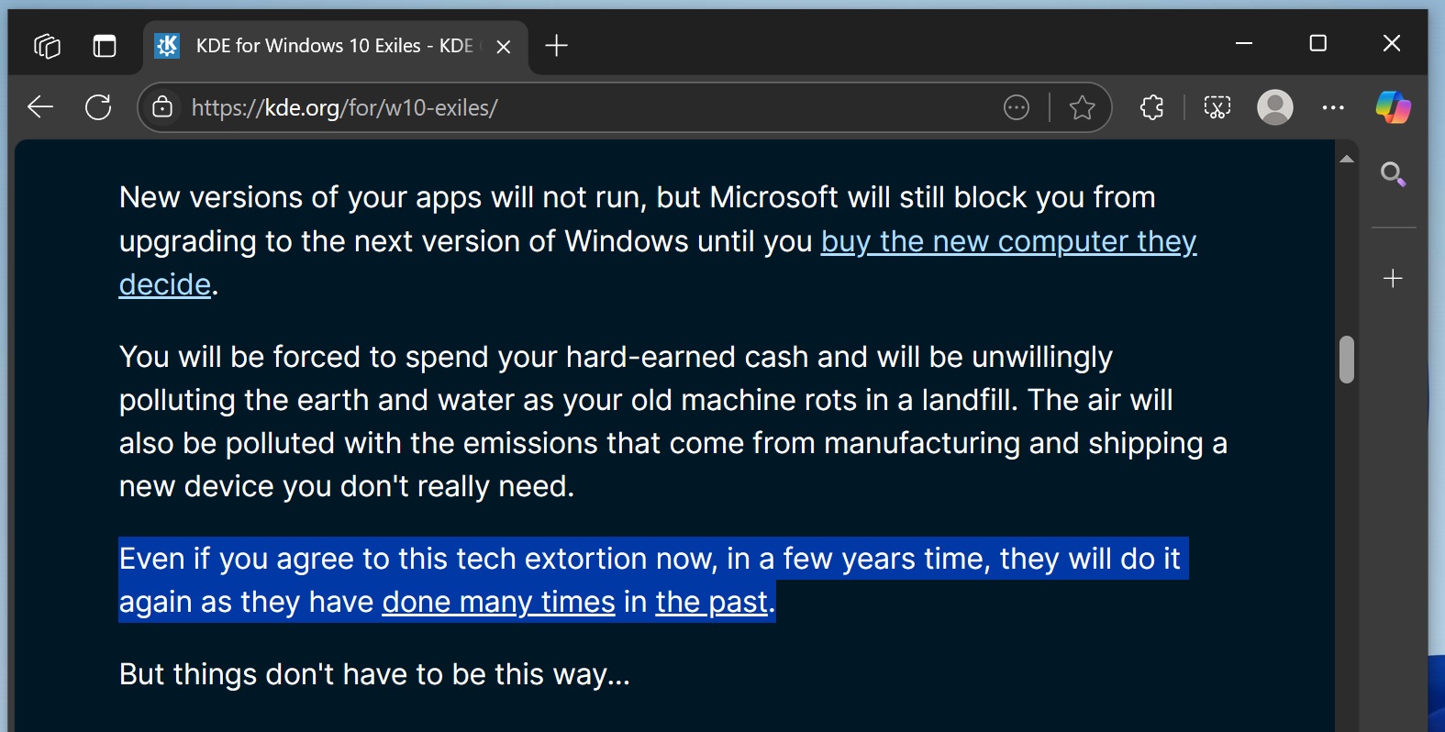This screenshot has width=1445, height=732.
Task: Open the screenshot tool icon
Action: pos(1217,107)
